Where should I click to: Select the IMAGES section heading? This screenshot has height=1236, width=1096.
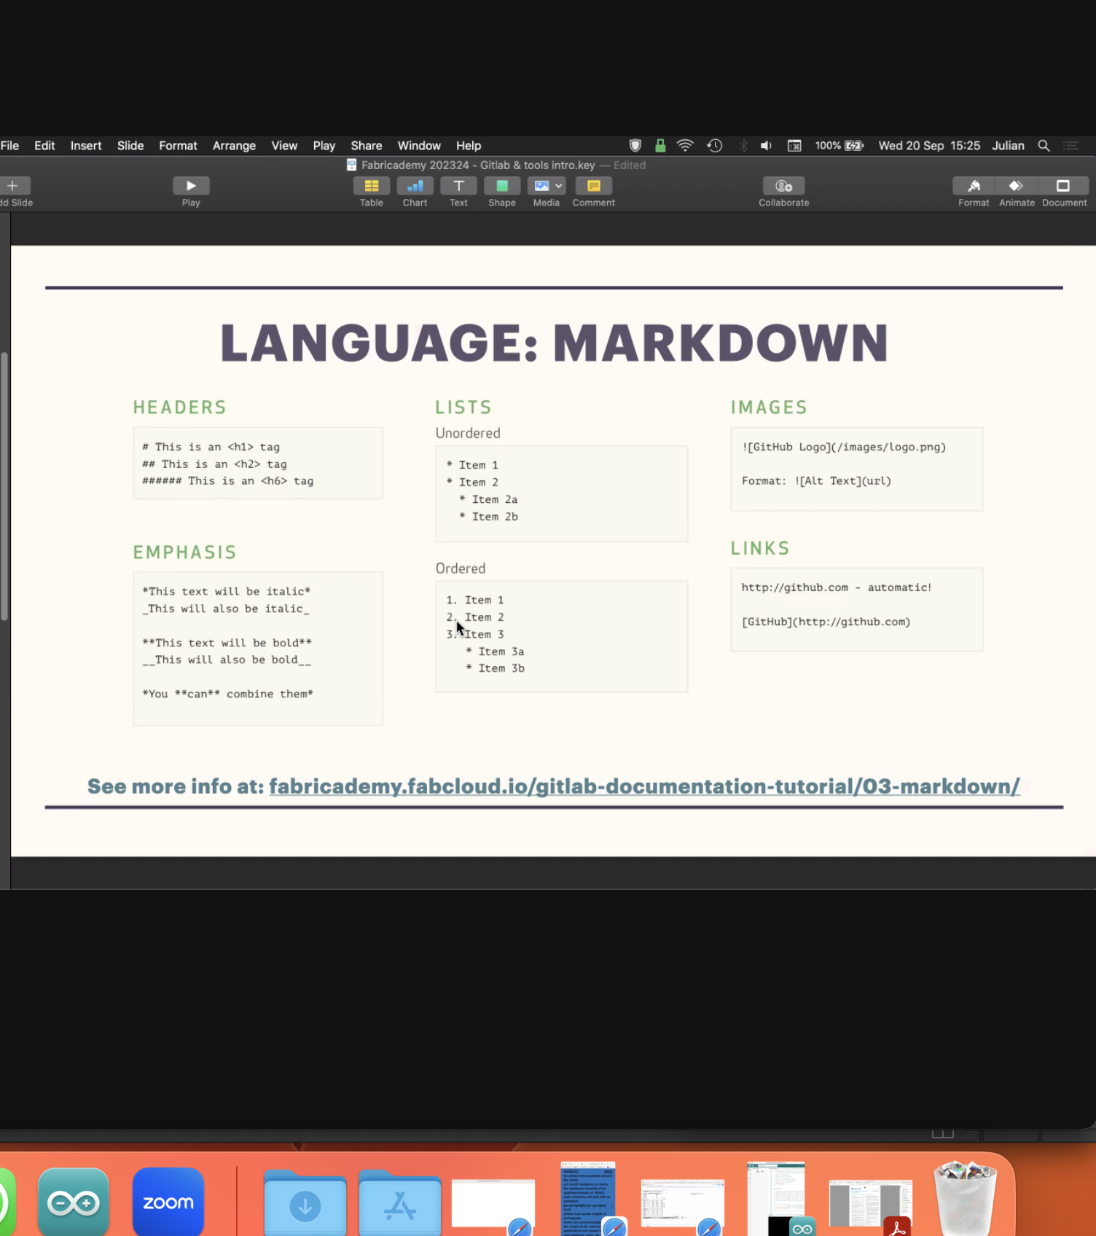pyautogui.click(x=769, y=407)
